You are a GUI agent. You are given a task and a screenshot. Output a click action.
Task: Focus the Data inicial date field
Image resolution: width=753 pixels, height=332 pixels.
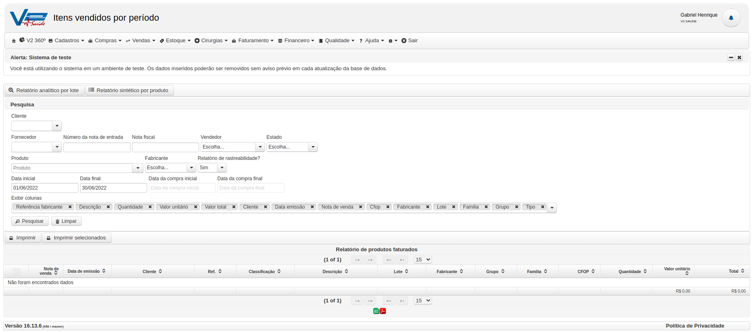[x=45, y=188]
